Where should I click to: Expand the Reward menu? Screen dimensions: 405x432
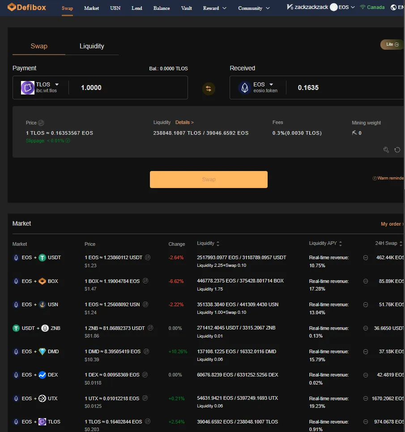click(214, 8)
